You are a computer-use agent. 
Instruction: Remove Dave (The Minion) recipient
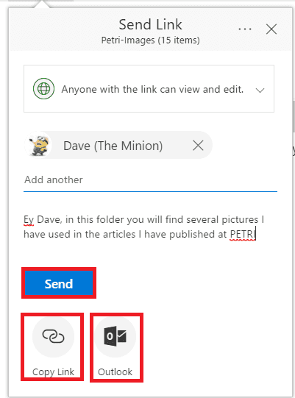pos(198,146)
